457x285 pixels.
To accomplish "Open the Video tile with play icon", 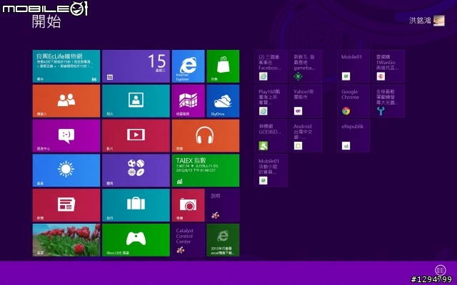I will tap(136, 136).
